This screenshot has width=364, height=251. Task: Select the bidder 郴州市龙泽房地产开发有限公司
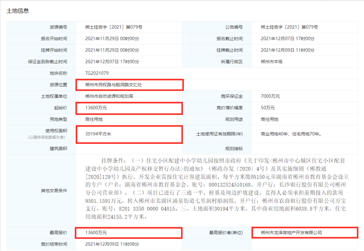click(291, 233)
